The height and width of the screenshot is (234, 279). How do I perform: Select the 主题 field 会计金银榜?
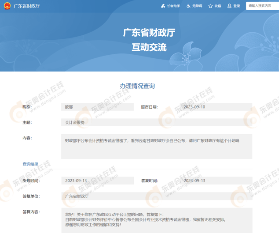(x=156, y=122)
